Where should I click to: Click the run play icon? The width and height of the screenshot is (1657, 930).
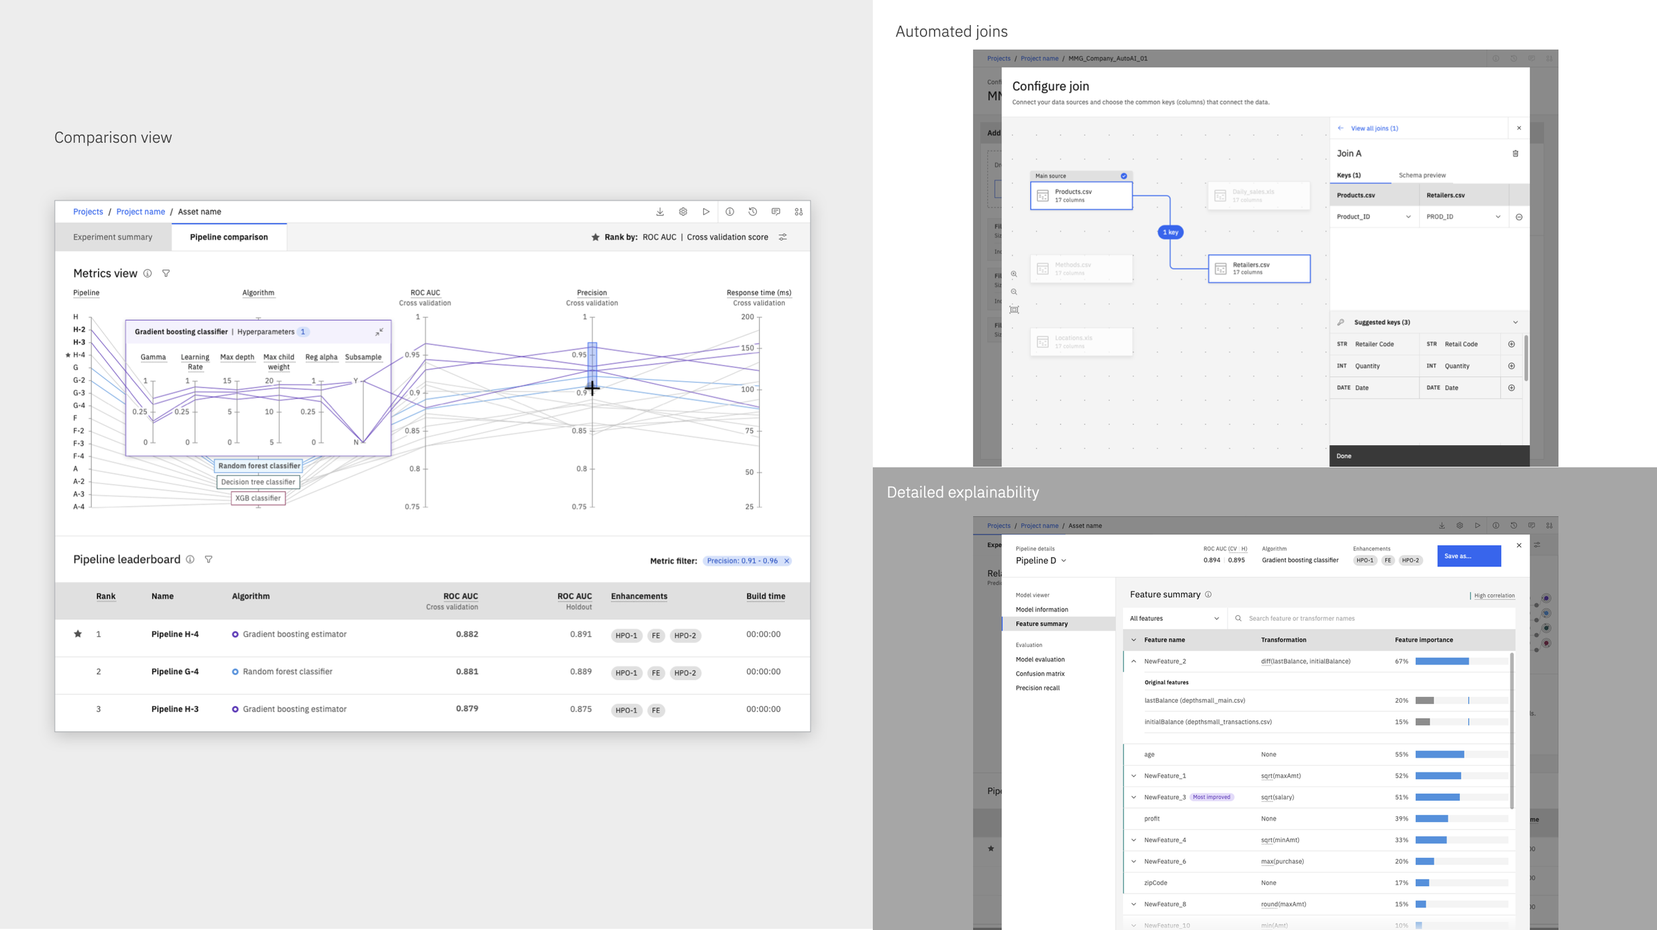pyautogui.click(x=706, y=212)
